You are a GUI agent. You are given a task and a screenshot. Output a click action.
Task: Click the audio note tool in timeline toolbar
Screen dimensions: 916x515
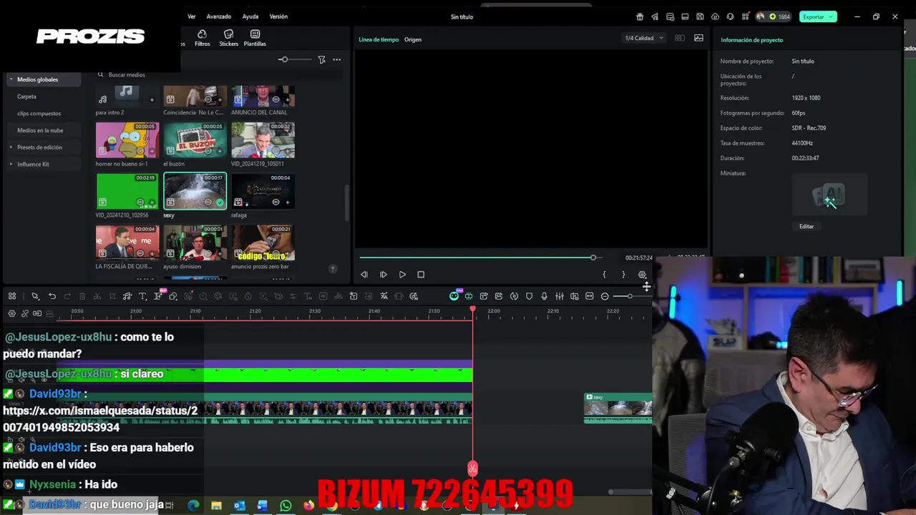click(x=127, y=296)
